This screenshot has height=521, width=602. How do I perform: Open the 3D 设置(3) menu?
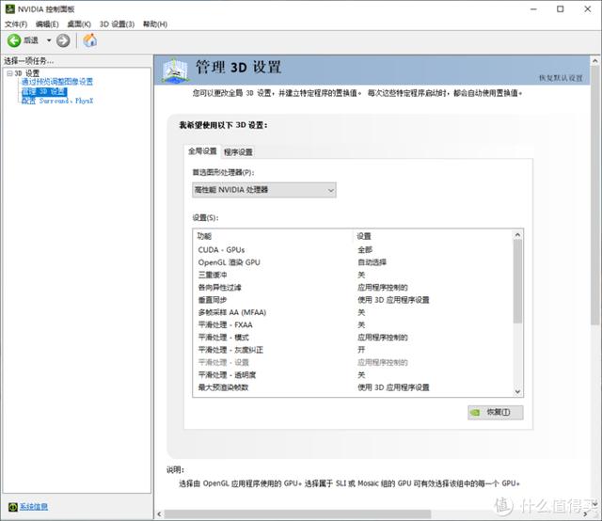117,24
